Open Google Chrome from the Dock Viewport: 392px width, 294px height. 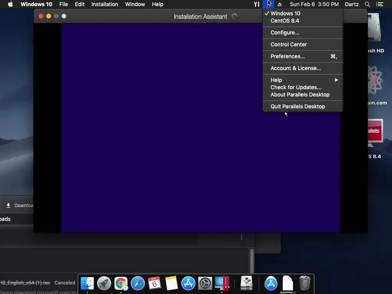tap(121, 283)
